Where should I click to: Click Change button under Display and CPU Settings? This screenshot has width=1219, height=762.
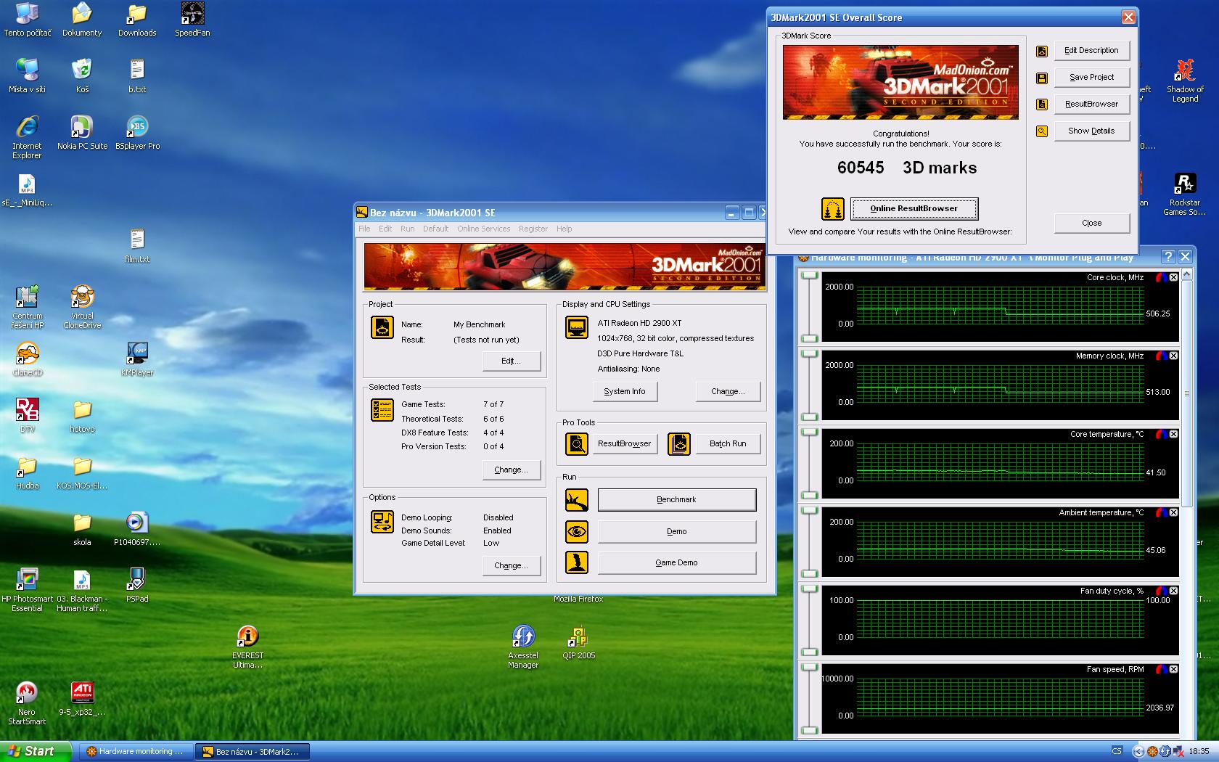click(728, 391)
